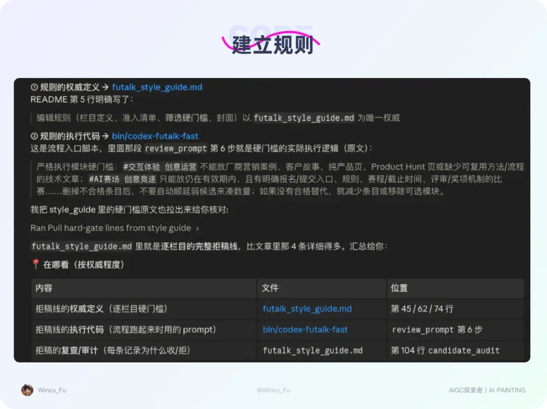Click the red pin icon beside 在哪看
The height and width of the screenshot is (409, 547).
(x=35, y=264)
